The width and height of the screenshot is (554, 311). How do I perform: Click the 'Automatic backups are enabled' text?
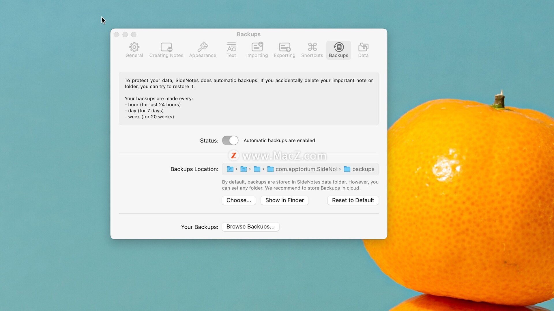coord(279,141)
